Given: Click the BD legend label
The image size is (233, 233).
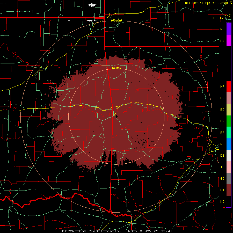Looking at the screenshot, I should 222,110.
